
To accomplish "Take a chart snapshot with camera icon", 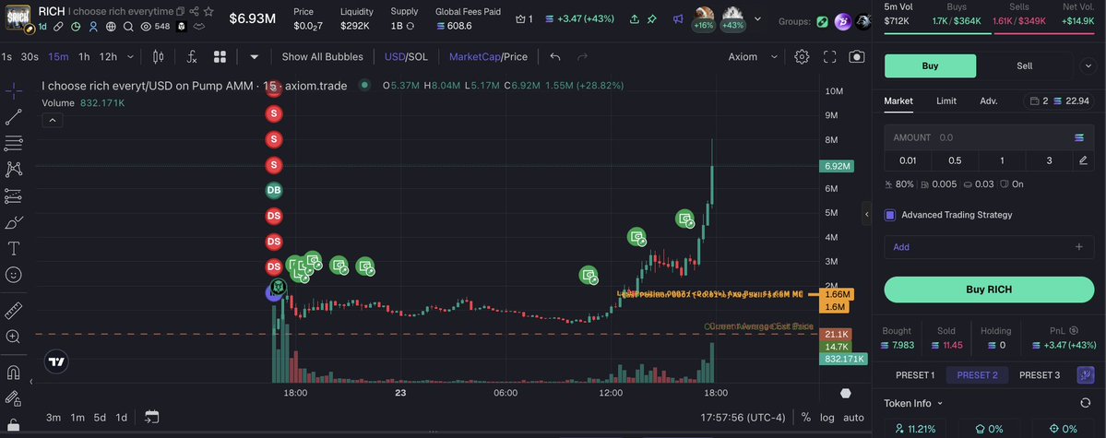I will (x=856, y=56).
